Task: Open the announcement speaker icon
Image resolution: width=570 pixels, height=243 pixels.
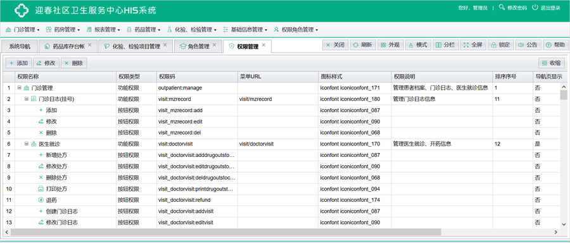Action: click(x=521, y=45)
